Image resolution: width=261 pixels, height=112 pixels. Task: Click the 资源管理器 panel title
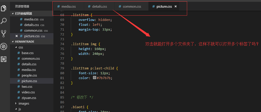coord(22,6)
